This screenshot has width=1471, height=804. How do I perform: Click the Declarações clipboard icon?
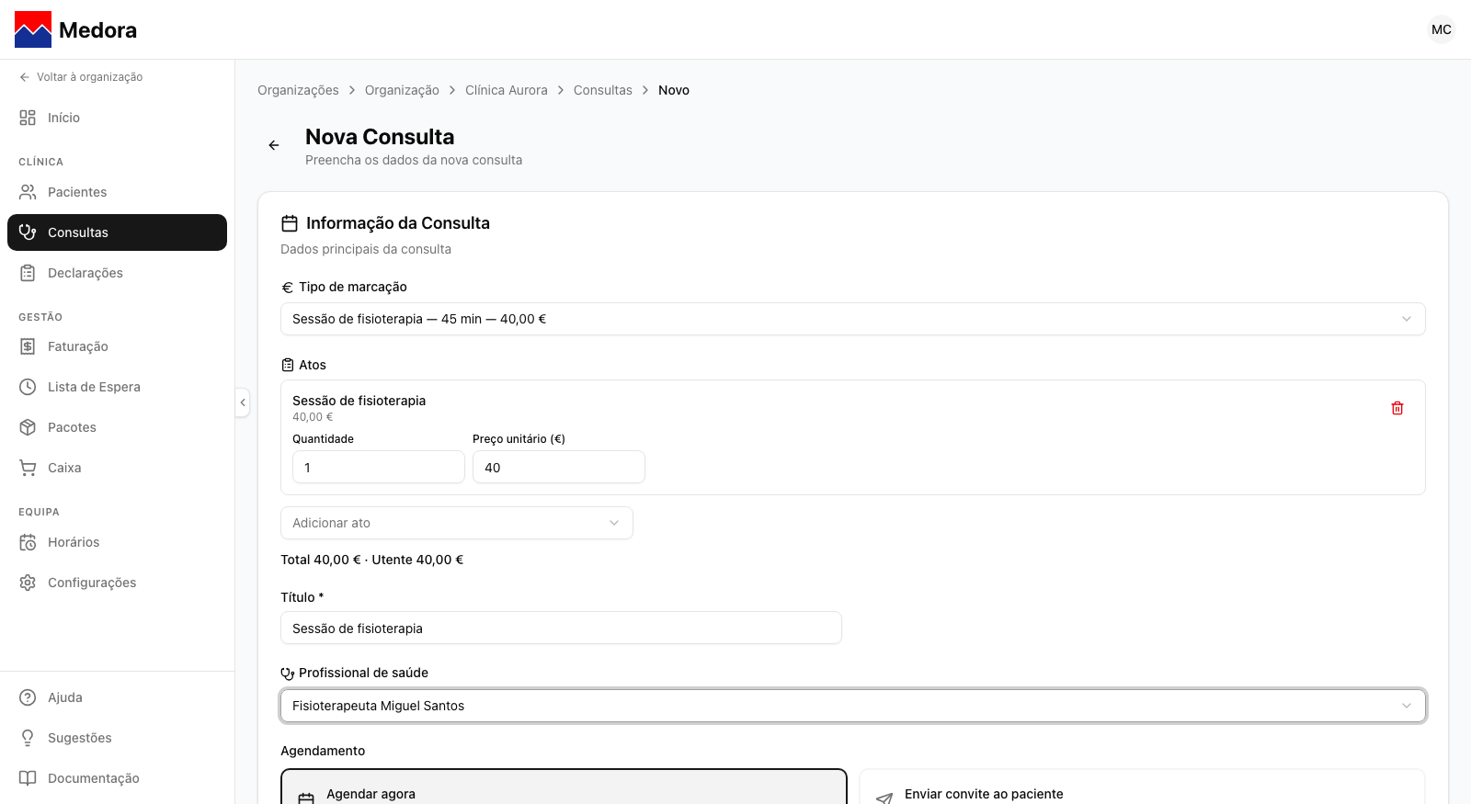pyautogui.click(x=28, y=273)
